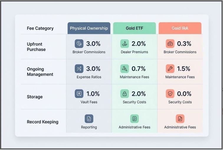Image resolution: width=223 pixels, height=150 pixels.
Task: Click the green Maintenance Fees icon under Gold ETF
Action: tap(124, 69)
